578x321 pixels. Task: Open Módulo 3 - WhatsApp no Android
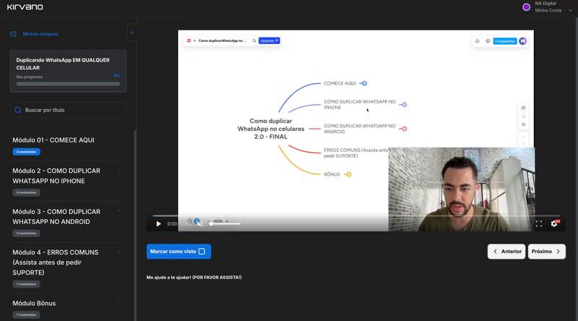pos(56,217)
